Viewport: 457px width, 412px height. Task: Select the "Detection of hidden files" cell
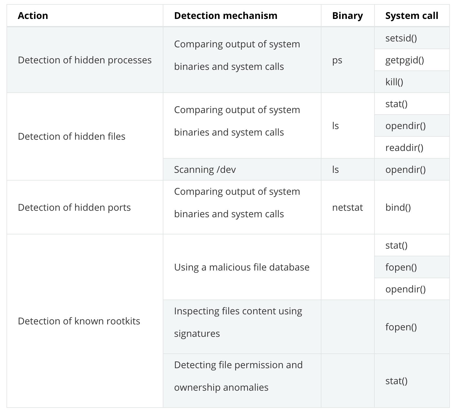72,136
